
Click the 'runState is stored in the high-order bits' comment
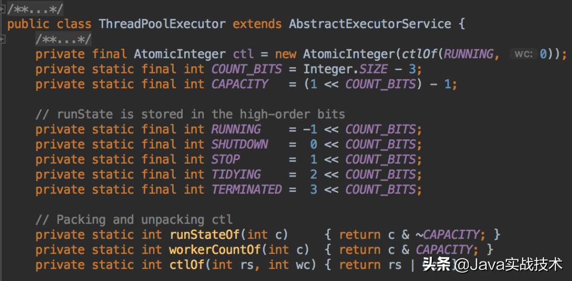click(190, 114)
